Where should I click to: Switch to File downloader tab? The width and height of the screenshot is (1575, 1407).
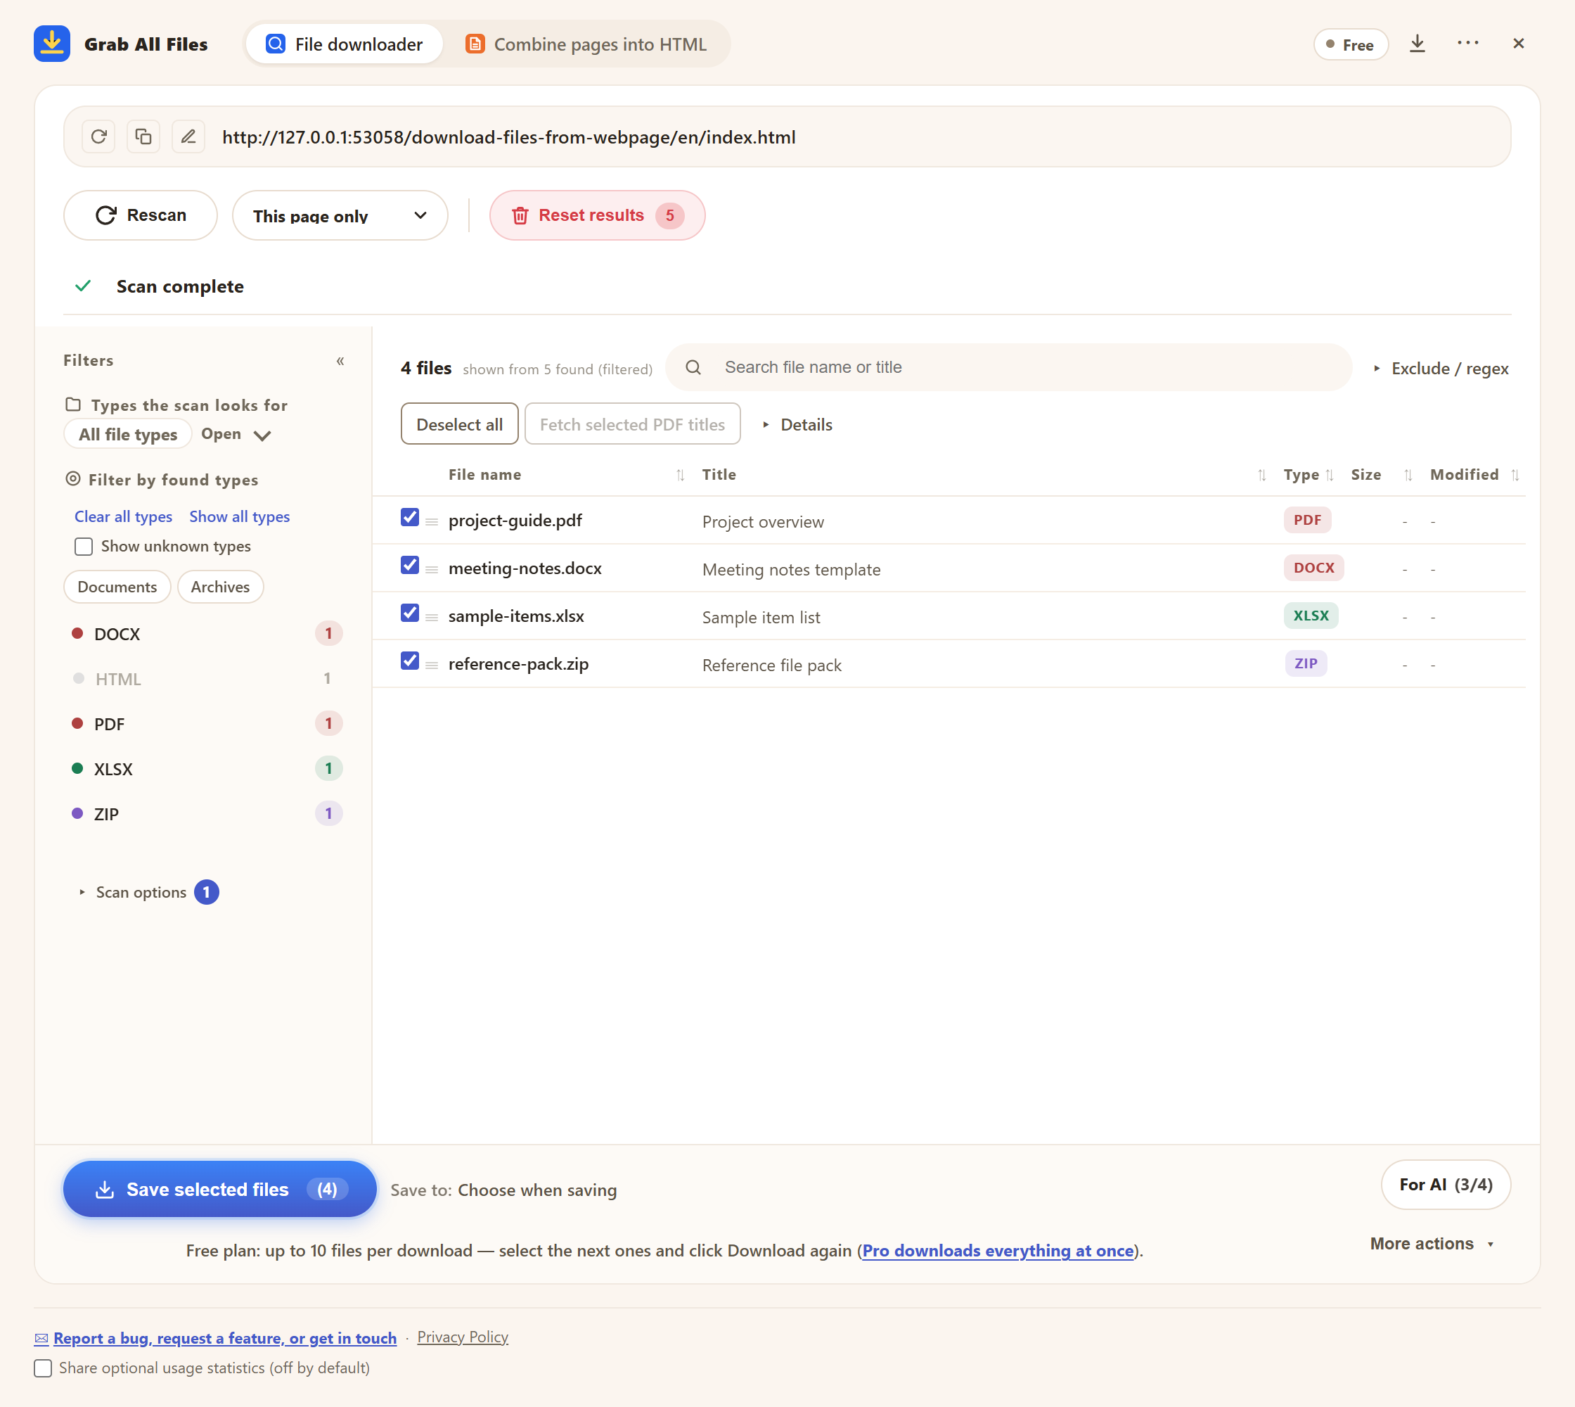point(345,44)
